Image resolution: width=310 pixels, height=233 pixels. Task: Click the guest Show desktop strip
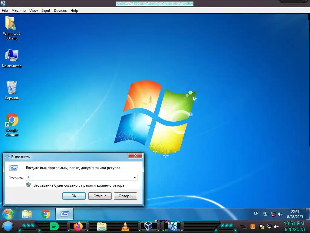coord(308,214)
